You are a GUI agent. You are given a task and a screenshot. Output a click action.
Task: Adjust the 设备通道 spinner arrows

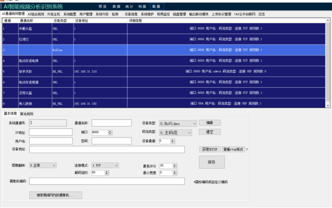(172, 141)
